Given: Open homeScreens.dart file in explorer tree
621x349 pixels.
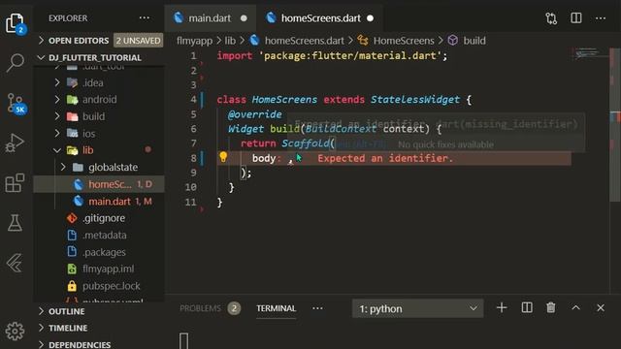Looking at the screenshot, I should tap(99, 184).
